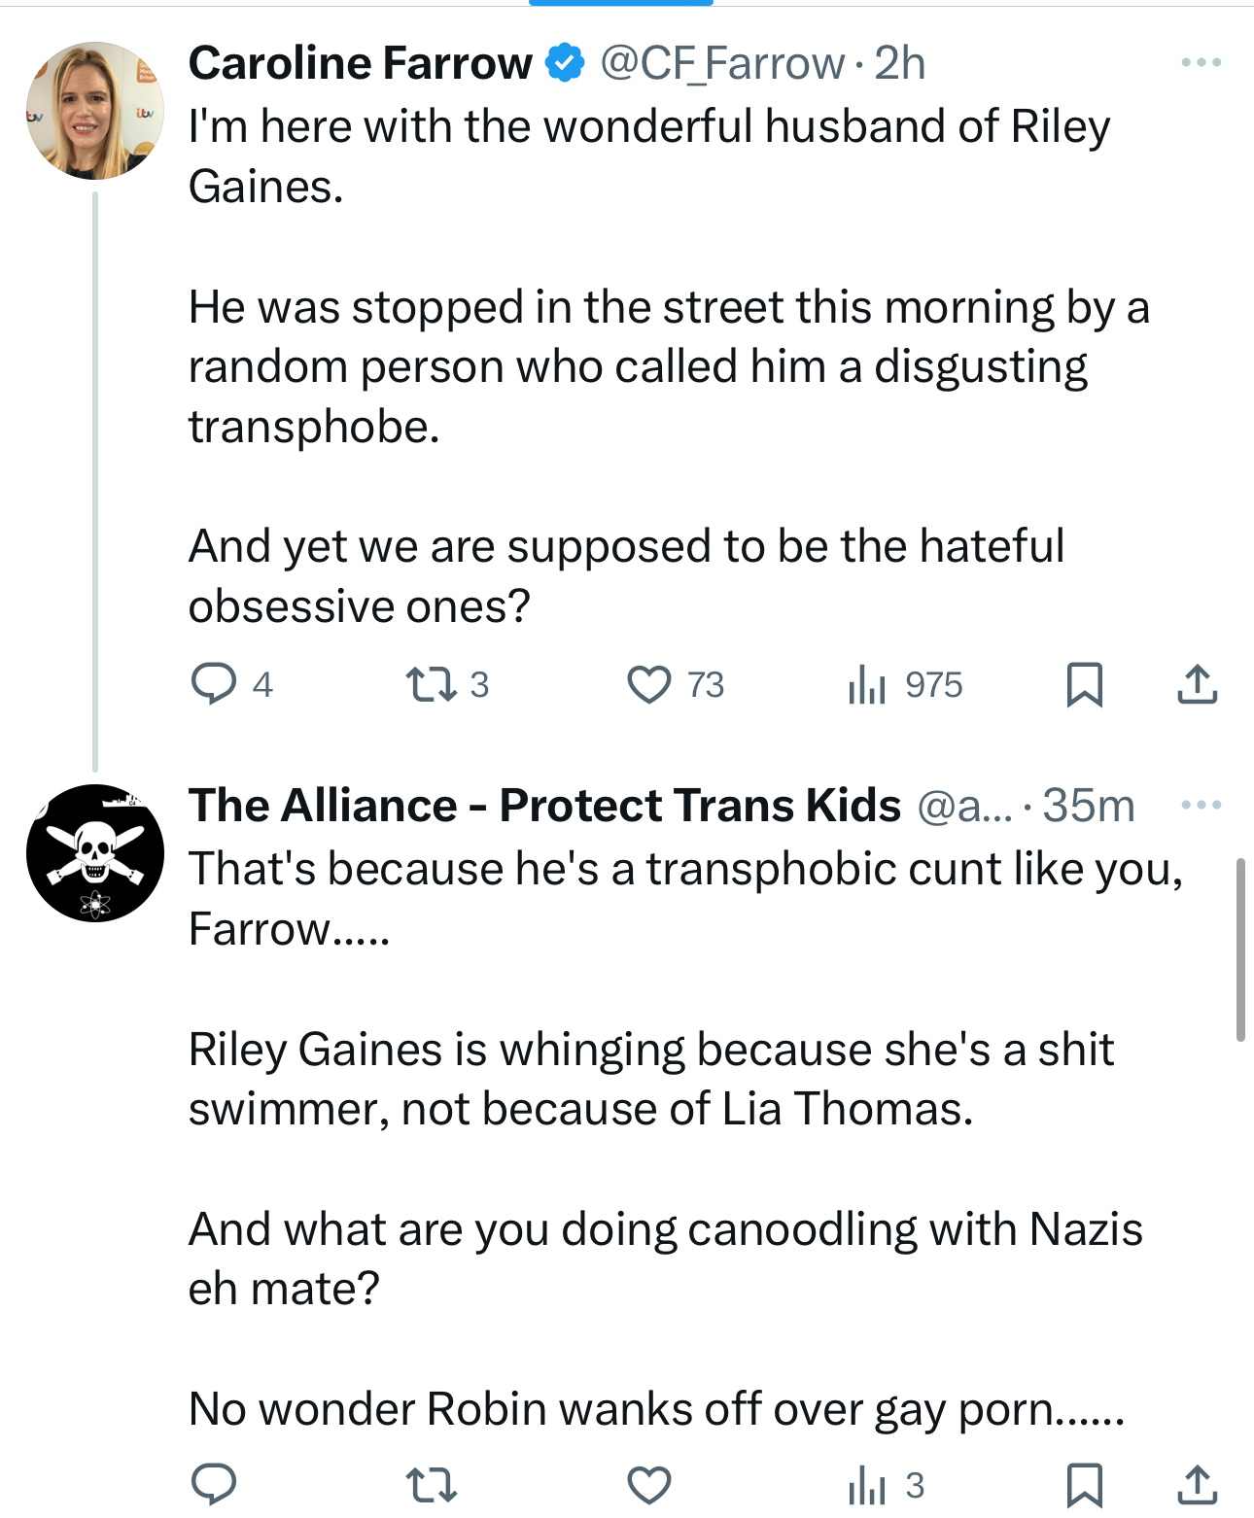This screenshot has width=1254, height=1518.
Task: Retweet The Alliance's reply
Action: (431, 1484)
